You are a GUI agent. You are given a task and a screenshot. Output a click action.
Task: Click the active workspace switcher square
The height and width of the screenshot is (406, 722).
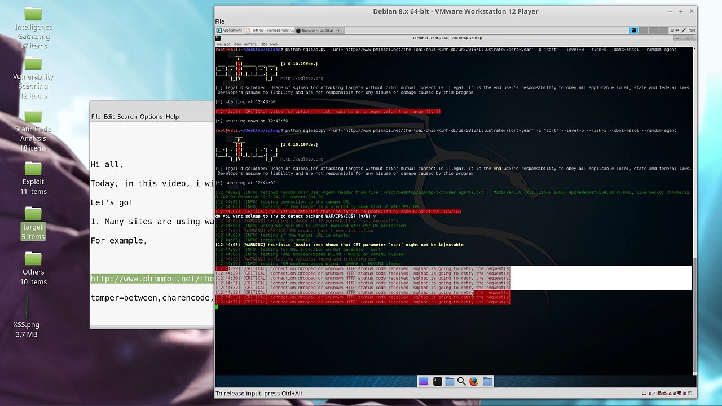(633, 30)
